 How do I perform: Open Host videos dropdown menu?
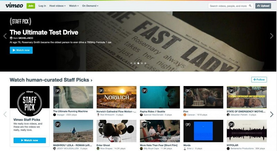click(x=57, y=6)
